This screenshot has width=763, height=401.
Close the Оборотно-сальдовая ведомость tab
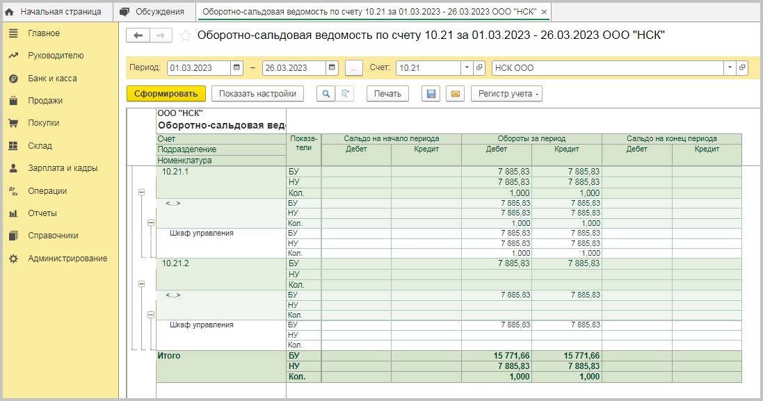coord(544,12)
